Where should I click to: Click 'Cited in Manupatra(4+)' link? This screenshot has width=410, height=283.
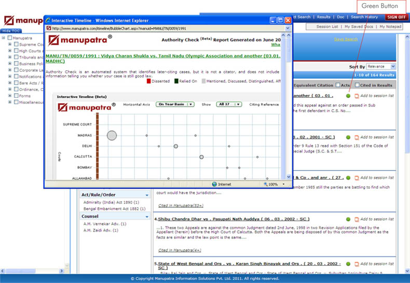(180, 250)
